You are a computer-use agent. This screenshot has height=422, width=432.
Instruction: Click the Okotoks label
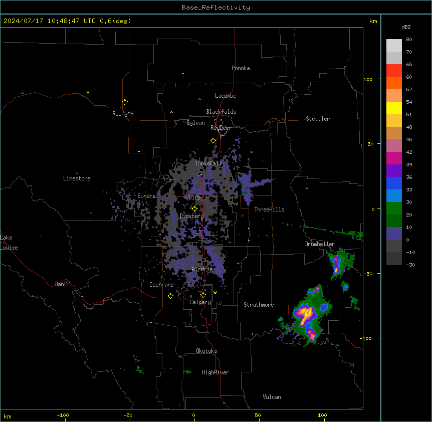click(x=206, y=351)
